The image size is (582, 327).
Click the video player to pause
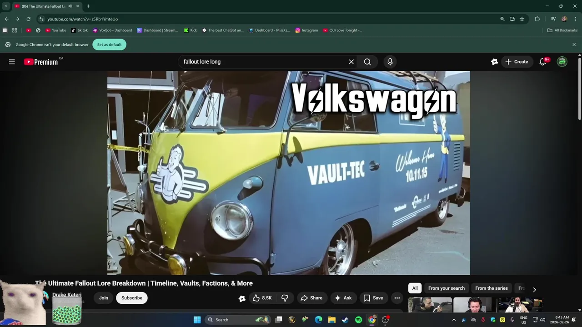(x=288, y=173)
